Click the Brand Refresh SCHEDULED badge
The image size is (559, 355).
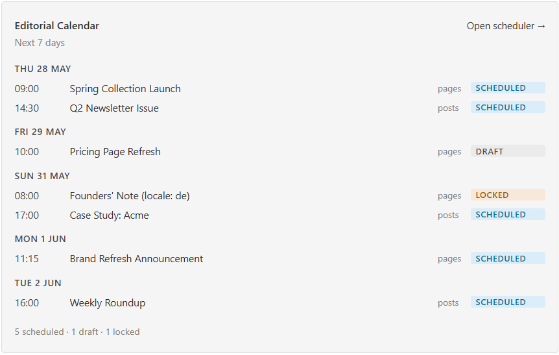[x=508, y=258]
